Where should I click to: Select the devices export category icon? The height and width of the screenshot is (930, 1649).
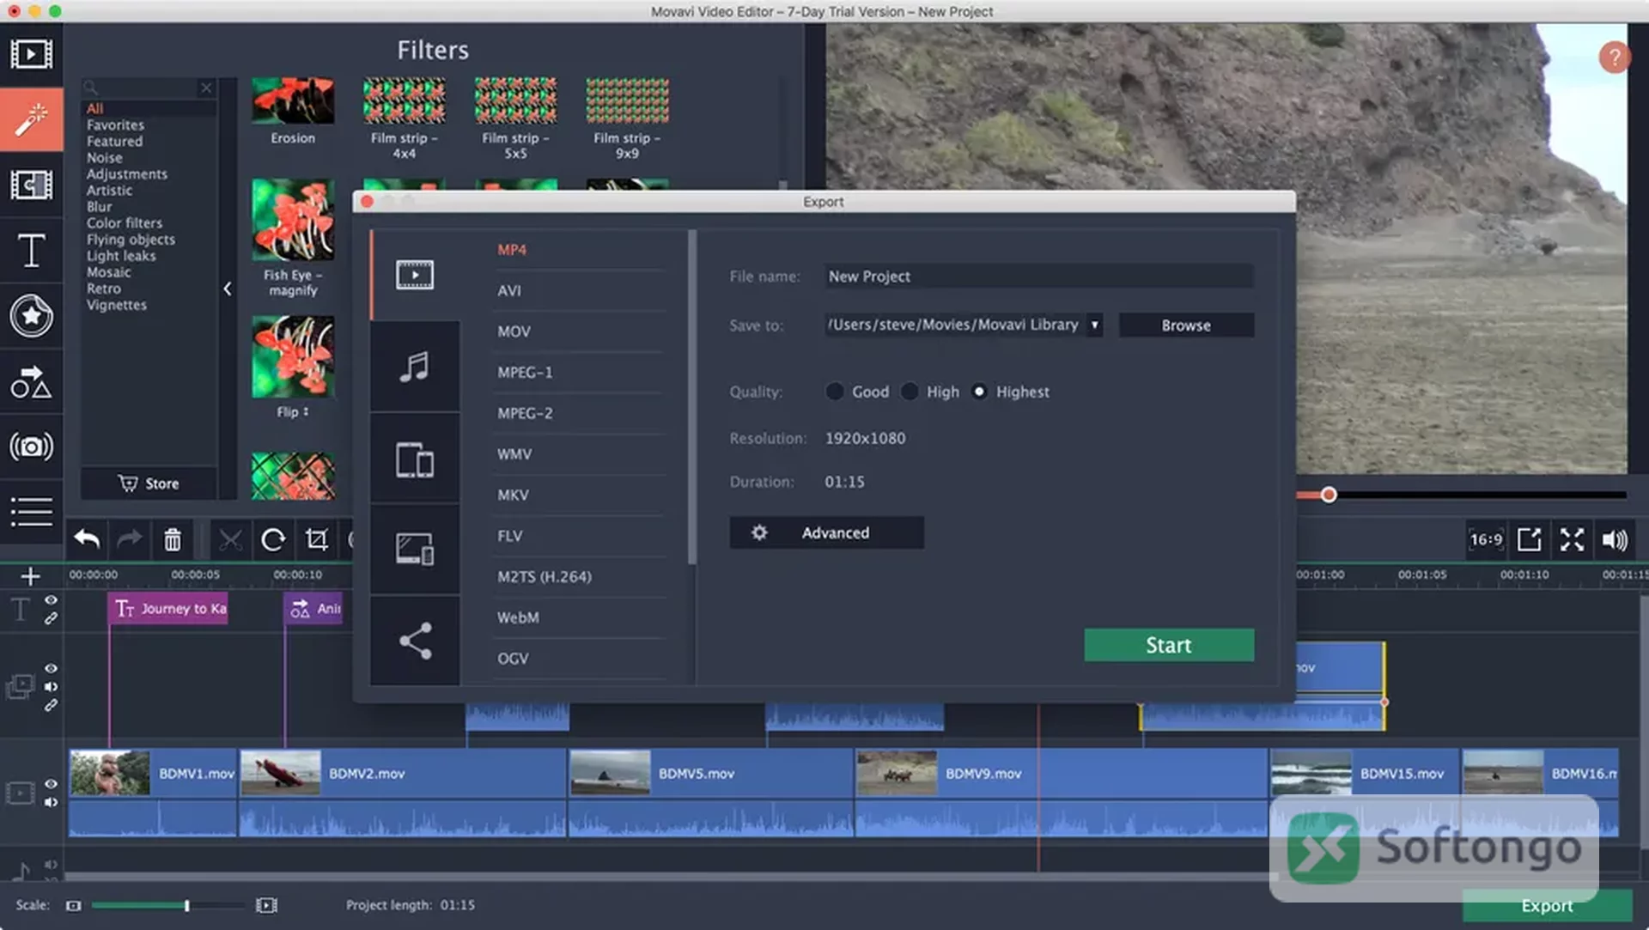click(415, 459)
